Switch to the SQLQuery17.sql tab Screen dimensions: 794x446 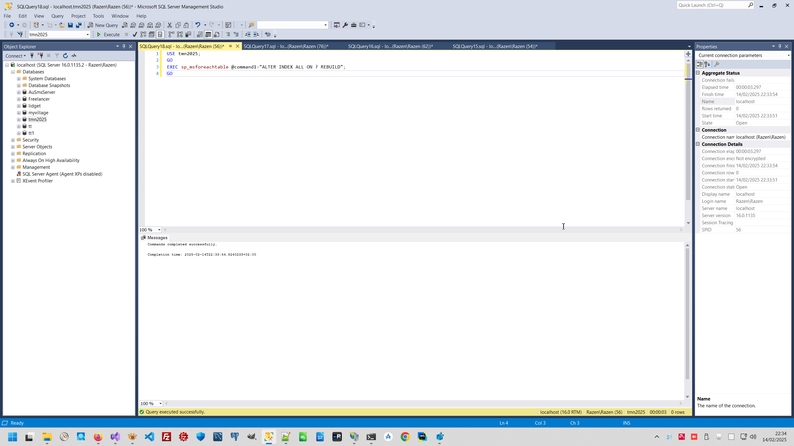point(286,46)
